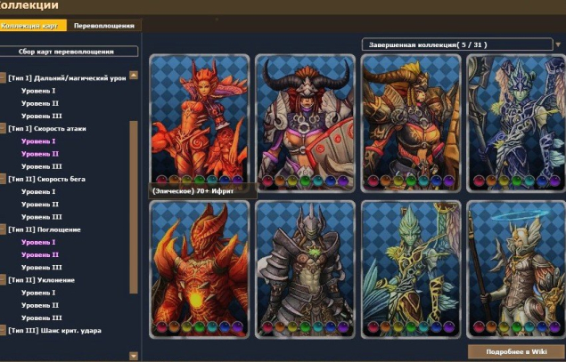
Task: Click the category list scrollbar down arrow
Action: pos(134,356)
